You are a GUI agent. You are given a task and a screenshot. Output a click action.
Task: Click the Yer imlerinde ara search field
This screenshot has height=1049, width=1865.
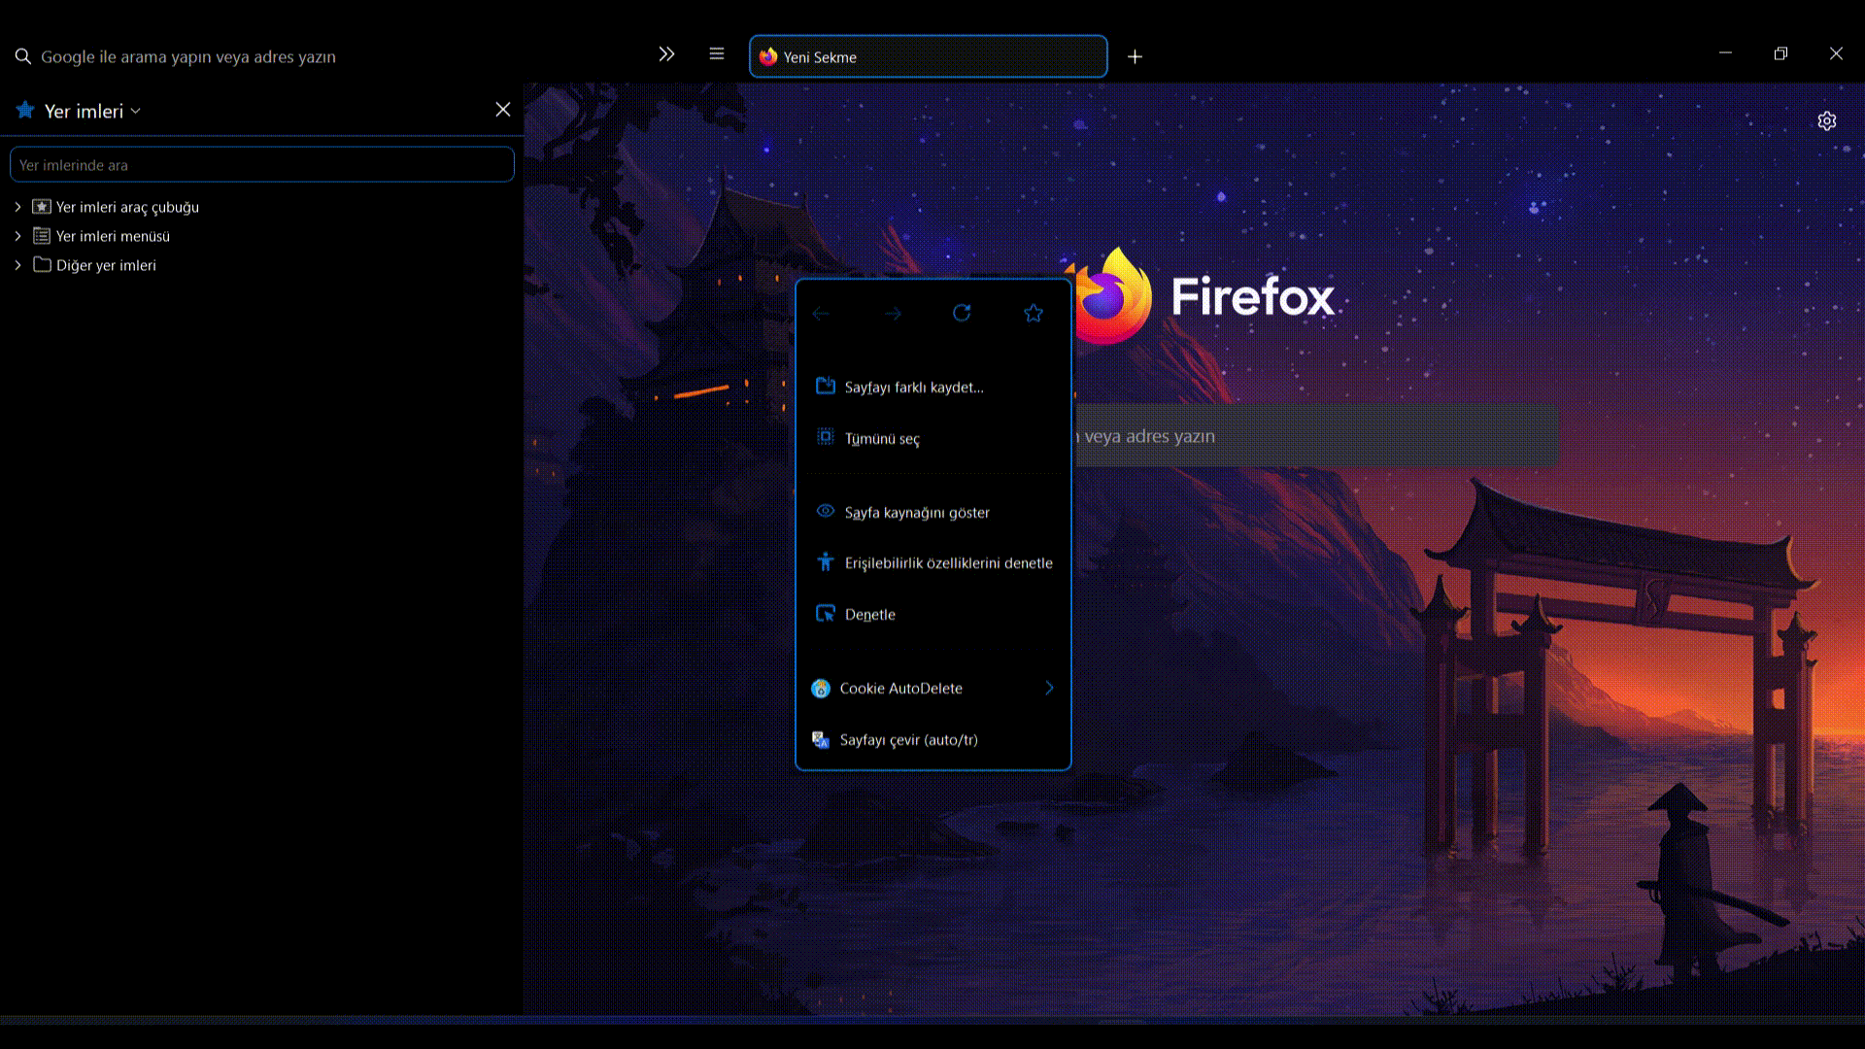coord(262,165)
